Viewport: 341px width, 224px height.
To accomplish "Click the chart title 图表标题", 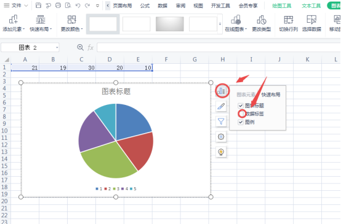I will coord(116,91).
